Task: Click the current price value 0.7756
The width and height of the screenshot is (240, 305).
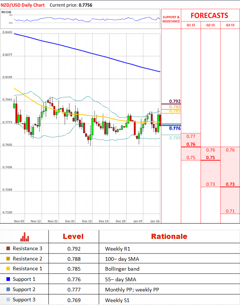Action: (x=85, y=5)
